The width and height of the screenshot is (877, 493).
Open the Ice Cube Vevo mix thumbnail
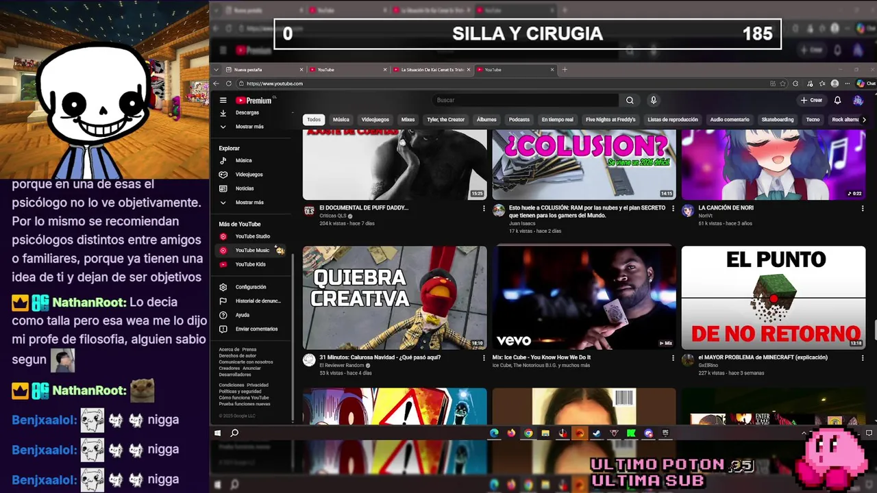tap(584, 298)
